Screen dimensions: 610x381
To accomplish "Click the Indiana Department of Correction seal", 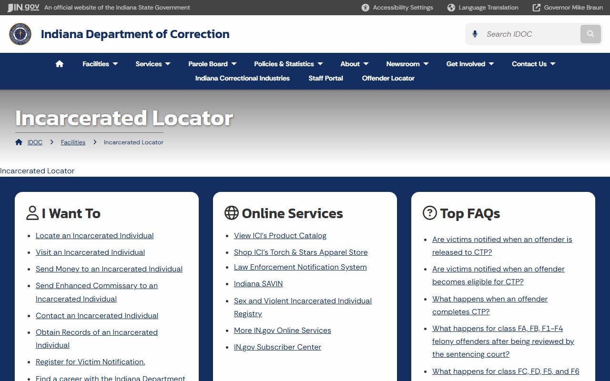I will coord(20,34).
